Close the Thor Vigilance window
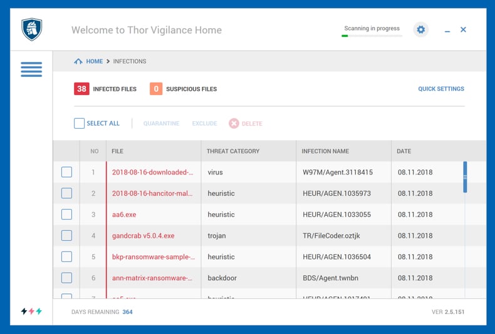Viewport: 495px width, 334px height. (463, 29)
